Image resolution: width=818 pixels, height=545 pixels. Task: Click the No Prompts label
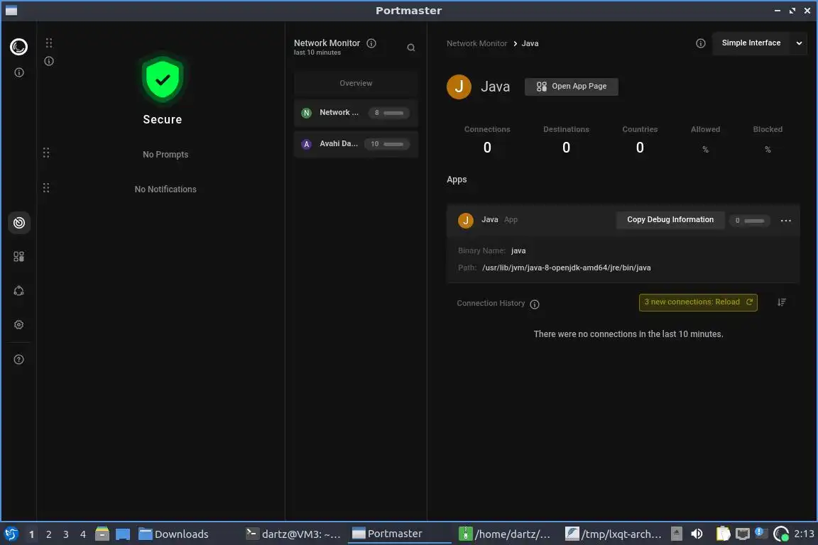165,155
